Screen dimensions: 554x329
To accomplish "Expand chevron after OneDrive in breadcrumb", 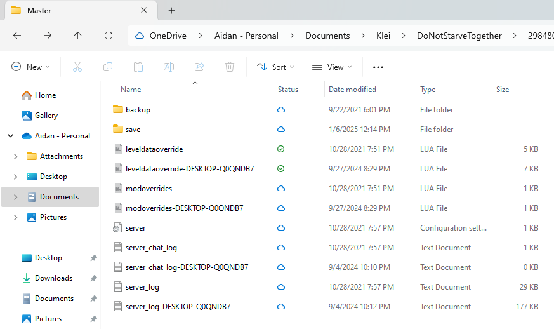I will tap(201, 36).
